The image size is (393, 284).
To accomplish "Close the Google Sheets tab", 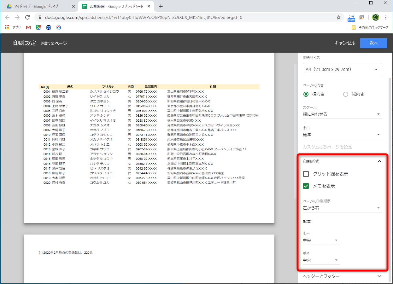I will pos(149,6).
